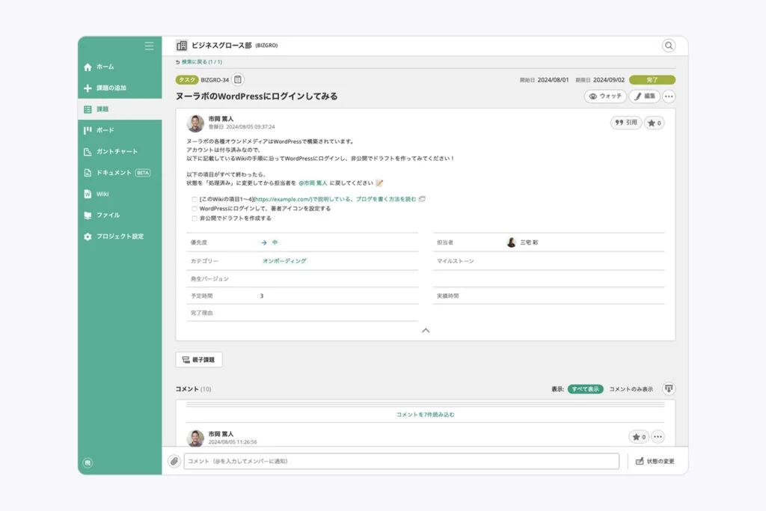Click the タスク issue type badge
The width and height of the screenshot is (766, 511).
(x=186, y=79)
